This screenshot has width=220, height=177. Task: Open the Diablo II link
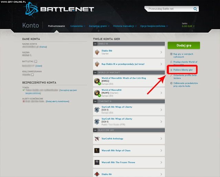click(107, 174)
